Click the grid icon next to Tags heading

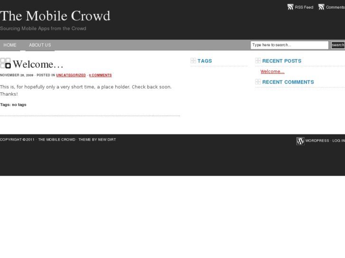tap(193, 61)
